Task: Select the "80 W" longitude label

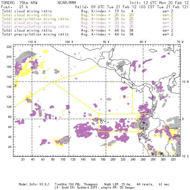Action: [x=143, y=42]
